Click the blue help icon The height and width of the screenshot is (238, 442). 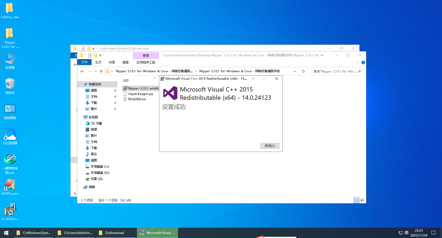click(363, 62)
